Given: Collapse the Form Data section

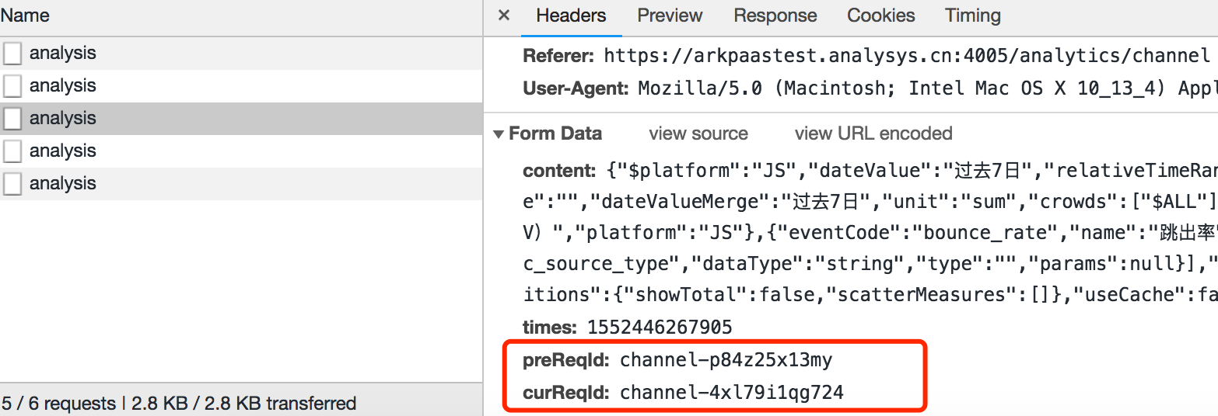Looking at the screenshot, I should (x=499, y=133).
